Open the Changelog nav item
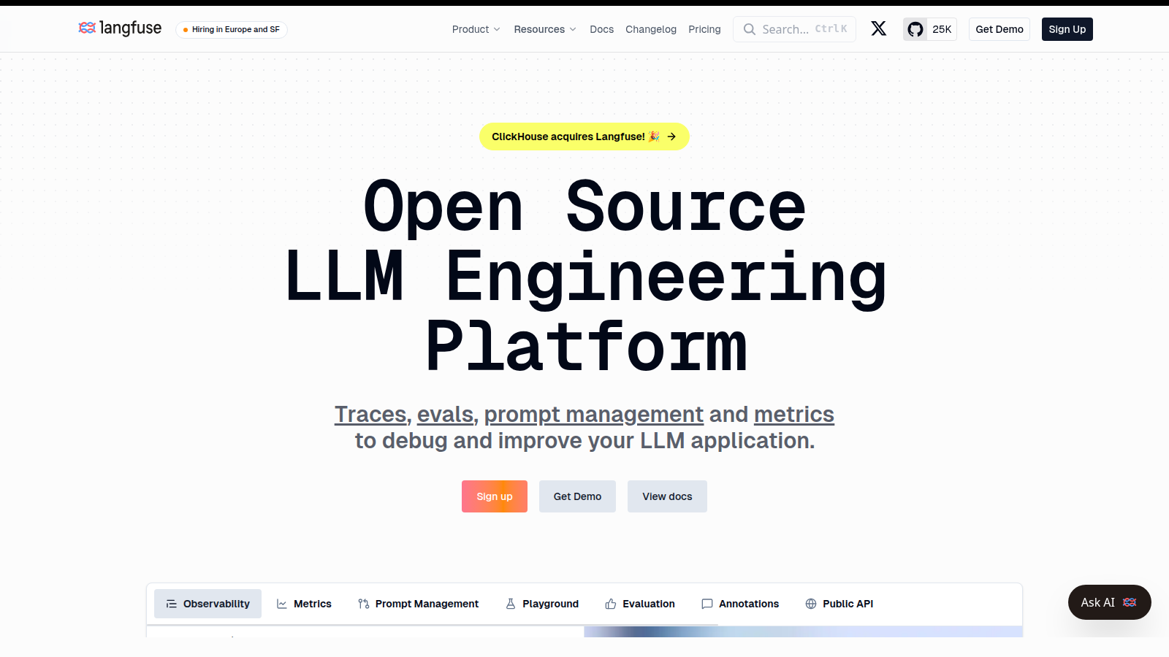The image size is (1169, 657). click(x=651, y=29)
